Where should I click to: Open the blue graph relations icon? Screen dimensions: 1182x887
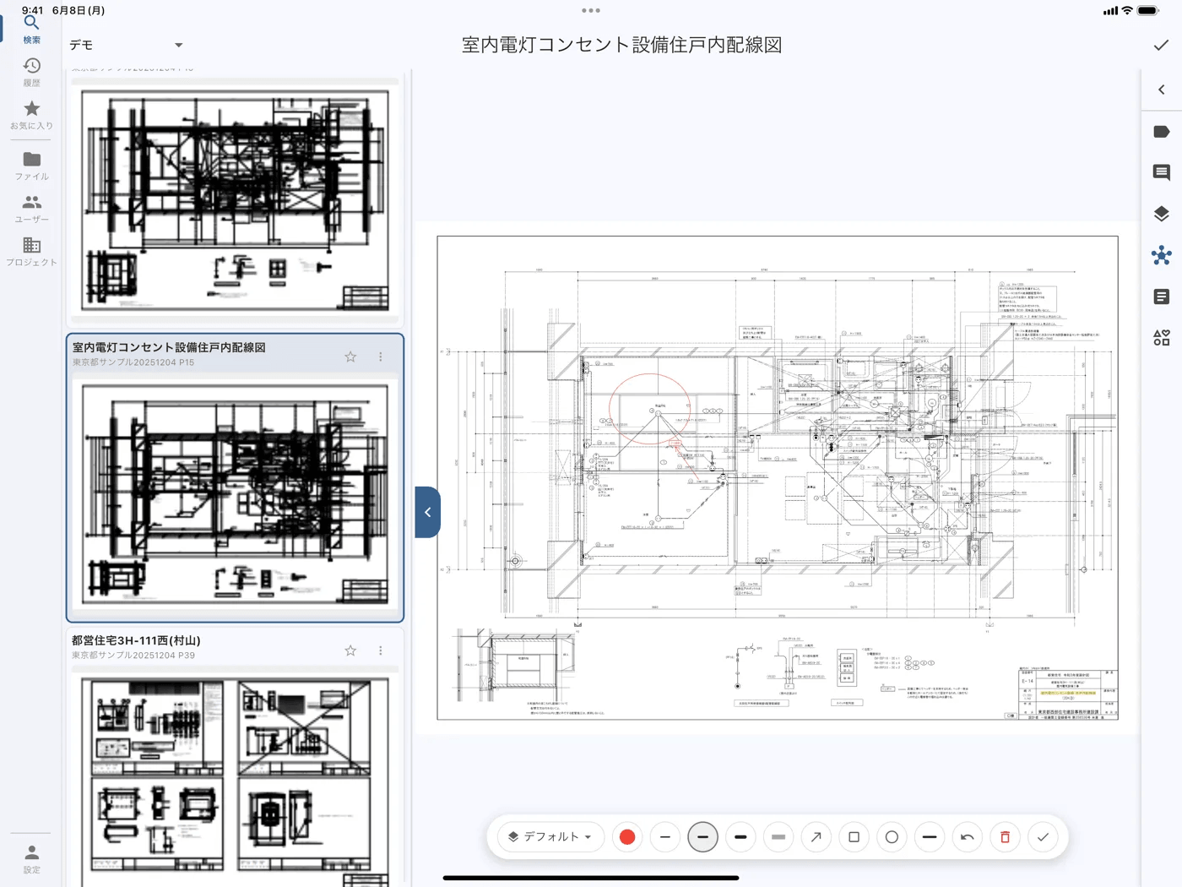tap(1162, 255)
